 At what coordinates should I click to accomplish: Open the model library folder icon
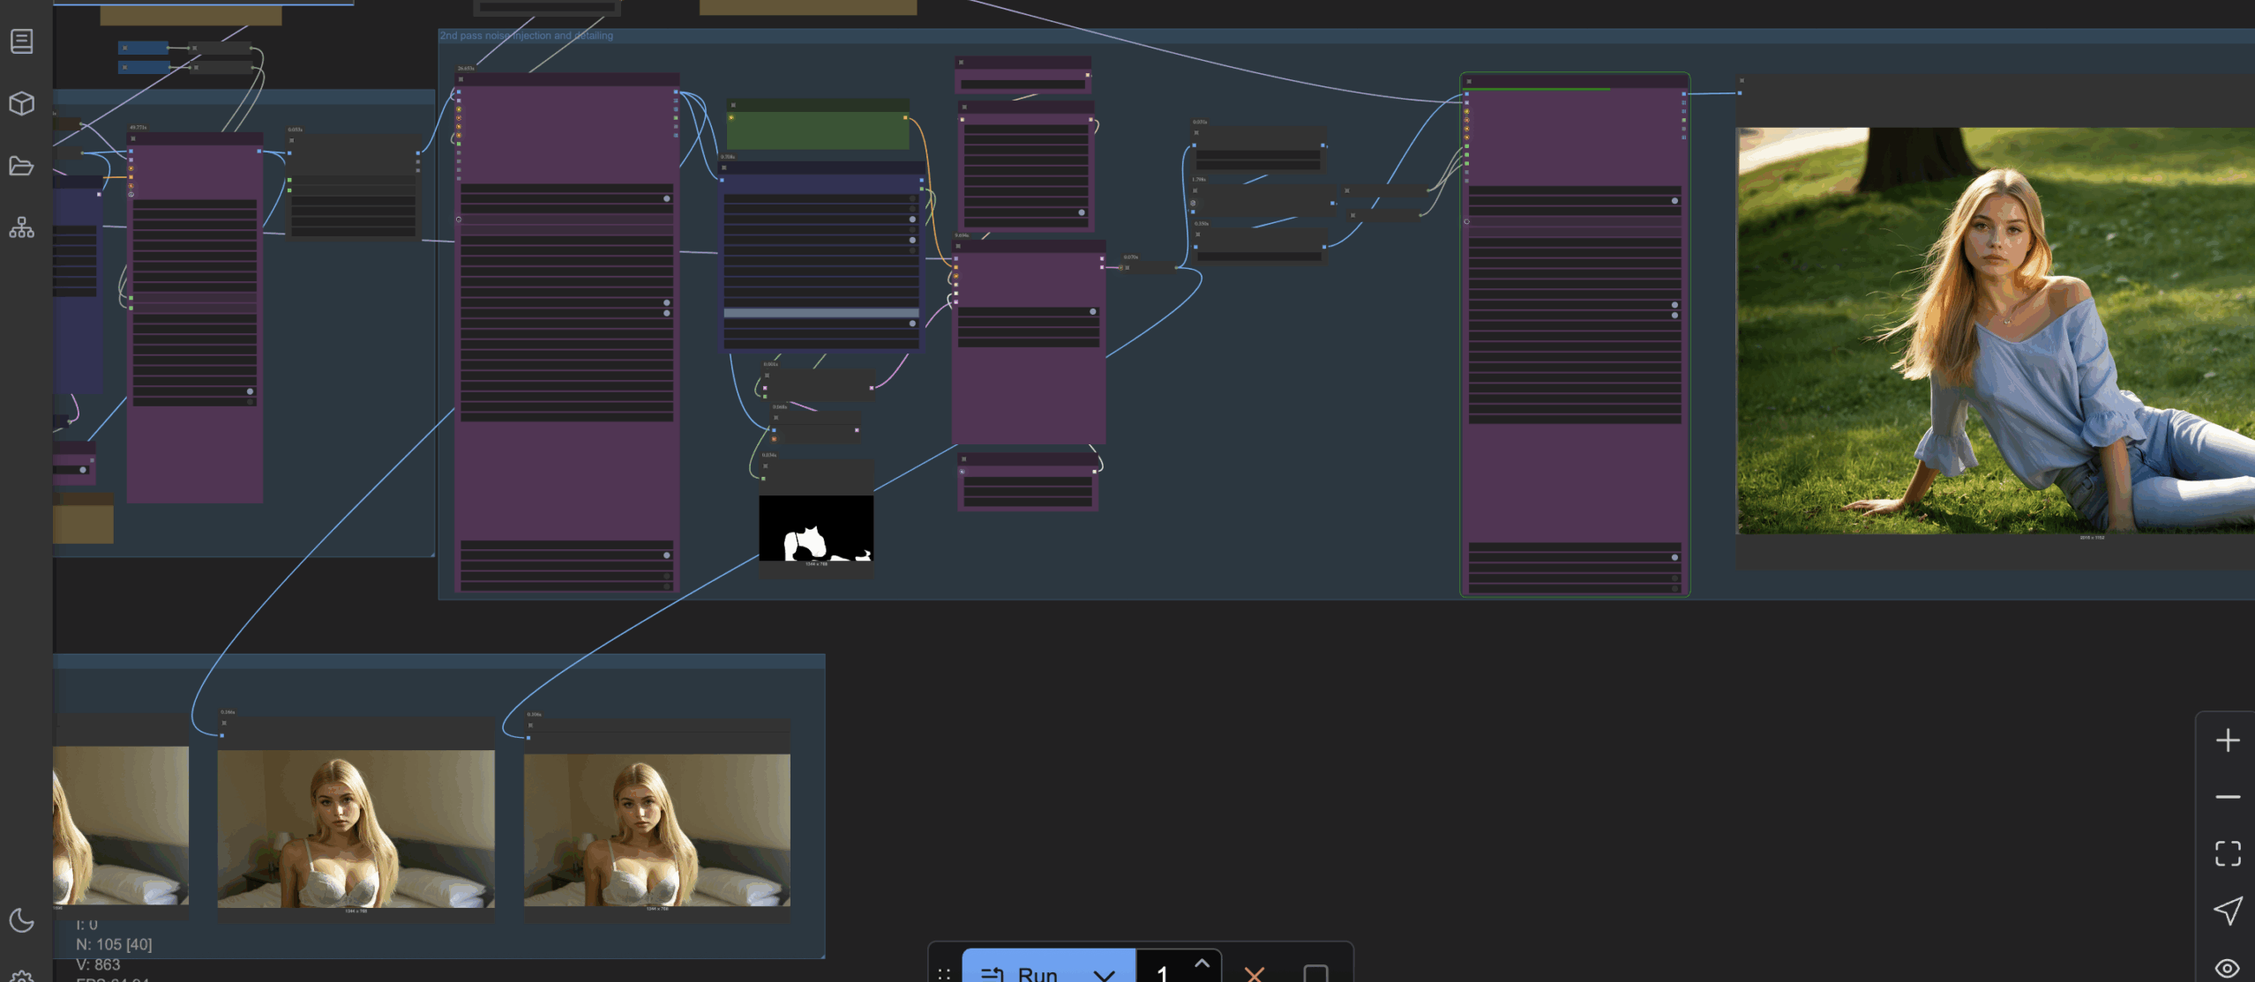click(22, 166)
